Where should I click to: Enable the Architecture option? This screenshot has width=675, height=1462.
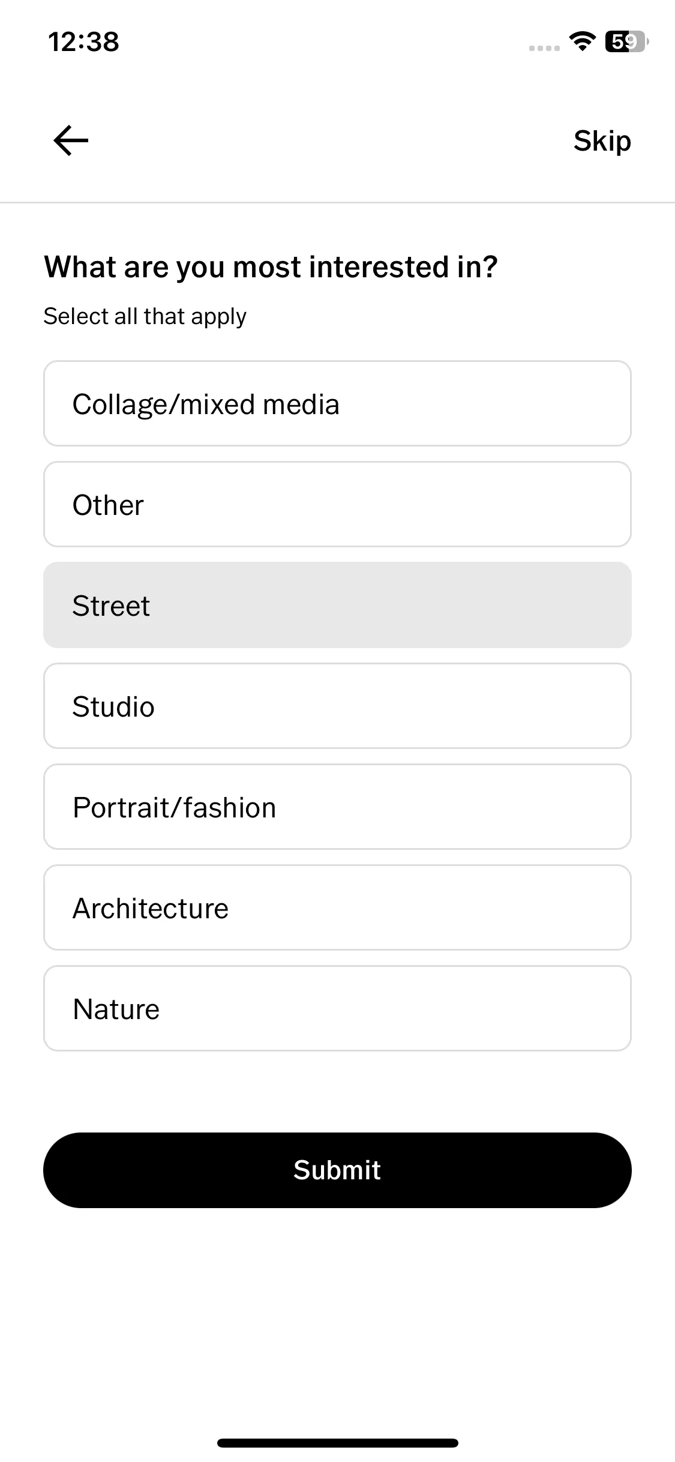coord(337,907)
